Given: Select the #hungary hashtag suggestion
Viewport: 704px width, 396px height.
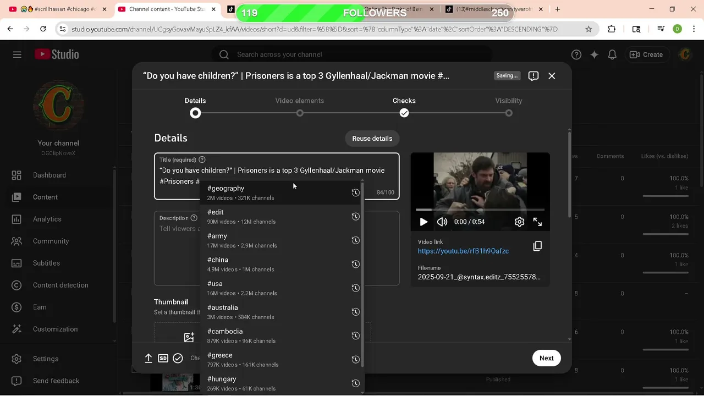Looking at the screenshot, I should click(x=281, y=383).
